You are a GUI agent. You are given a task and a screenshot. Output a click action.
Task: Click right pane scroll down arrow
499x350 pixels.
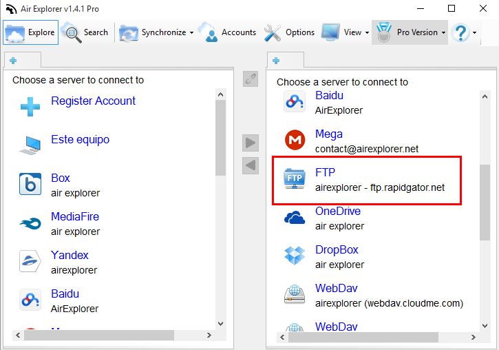pyautogui.click(x=485, y=325)
